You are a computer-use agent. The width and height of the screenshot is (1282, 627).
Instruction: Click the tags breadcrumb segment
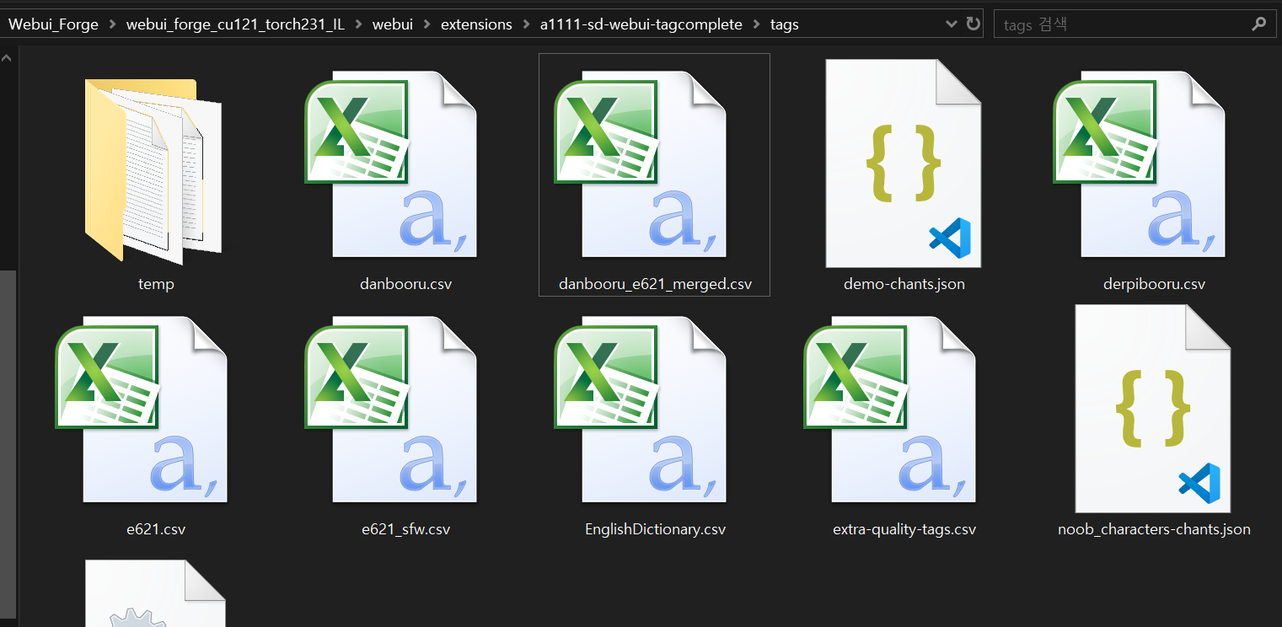click(785, 24)
